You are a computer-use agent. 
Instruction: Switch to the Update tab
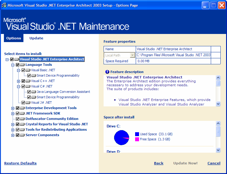[36, 38]
